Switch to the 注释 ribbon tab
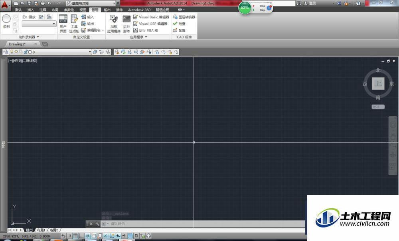399x241 pixels. click(x=43, y=10)
